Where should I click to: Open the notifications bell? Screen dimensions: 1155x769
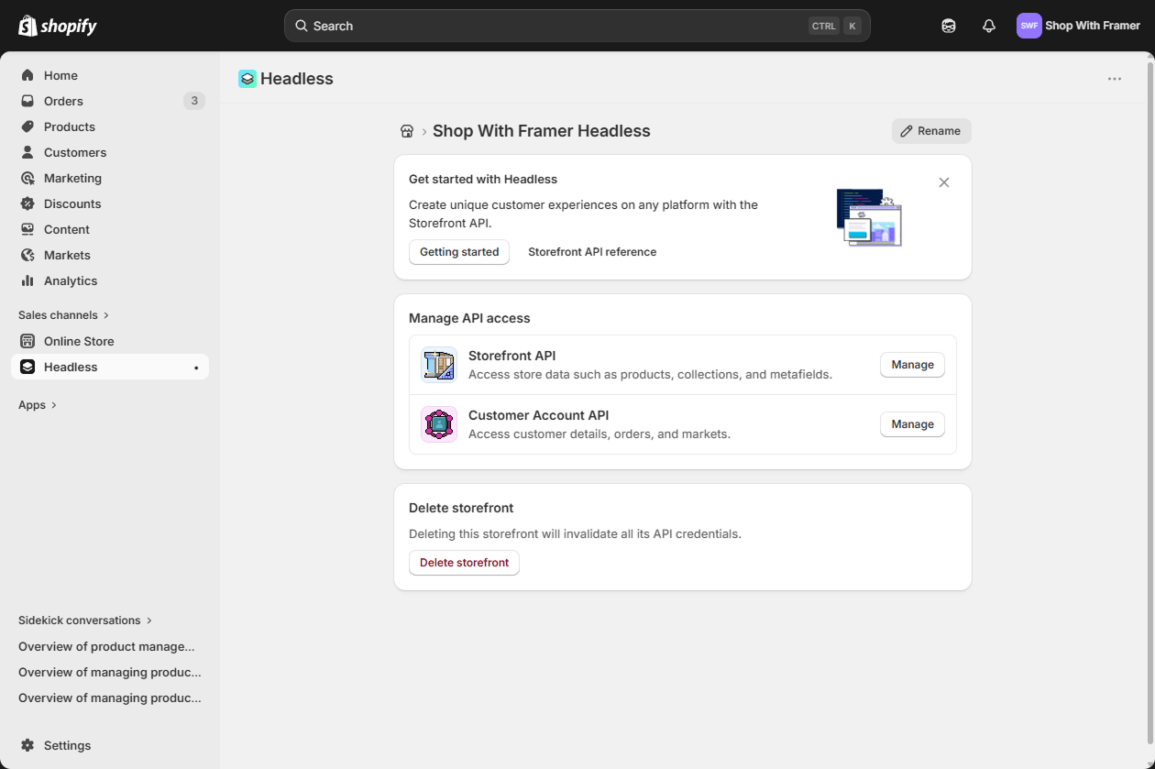pyautogui.click(x=989, y=26)
